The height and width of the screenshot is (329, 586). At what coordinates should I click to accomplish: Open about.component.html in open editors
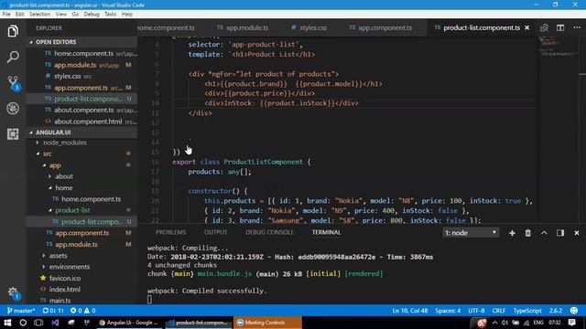88,122
